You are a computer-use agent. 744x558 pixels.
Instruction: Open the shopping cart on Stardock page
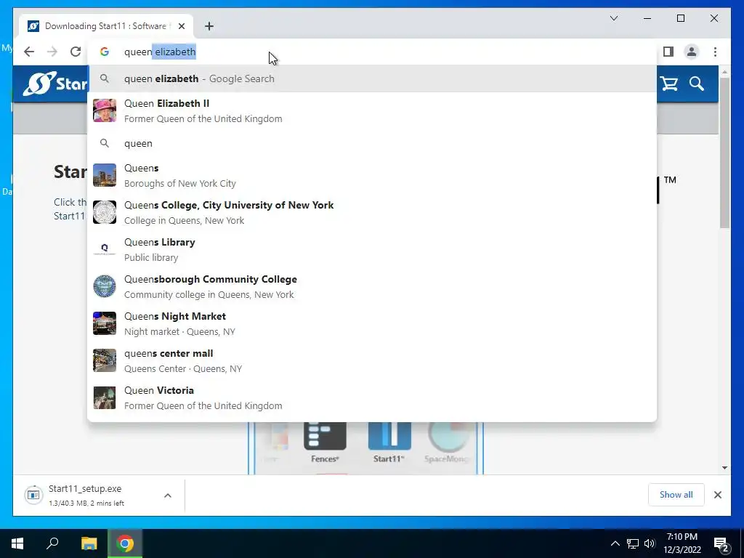point(669,84)
